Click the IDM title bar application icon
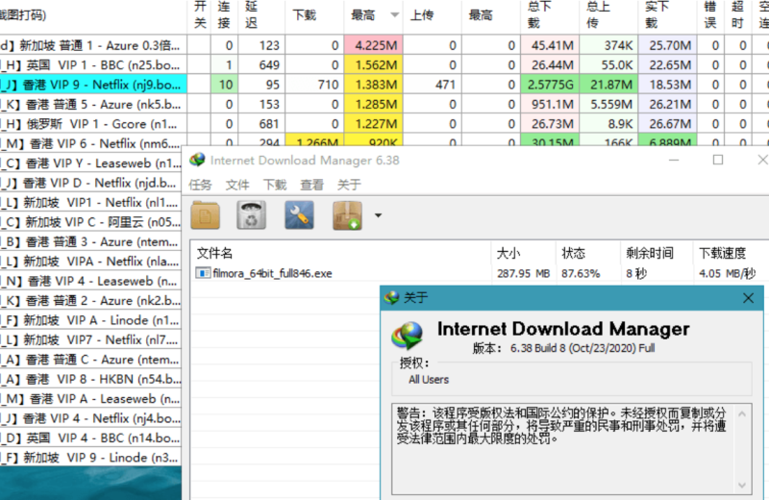Image resolution: width=769 pixels, height=500 pixels. click(x=197, y=160)
